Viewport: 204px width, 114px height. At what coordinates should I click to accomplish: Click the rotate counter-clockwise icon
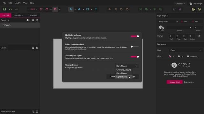121,9
